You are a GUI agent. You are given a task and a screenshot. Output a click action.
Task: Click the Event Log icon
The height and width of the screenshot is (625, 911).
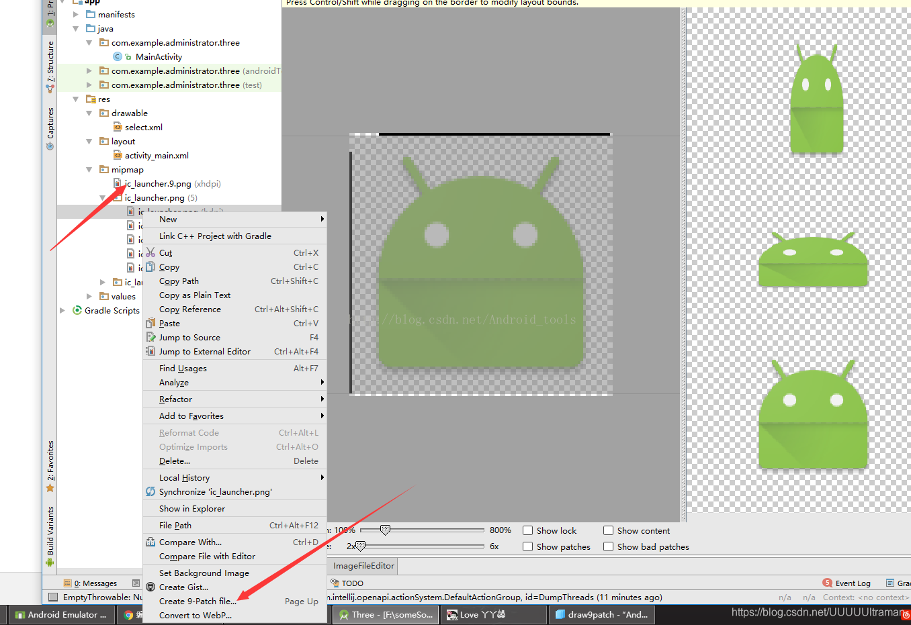click(x=827, y=583)
